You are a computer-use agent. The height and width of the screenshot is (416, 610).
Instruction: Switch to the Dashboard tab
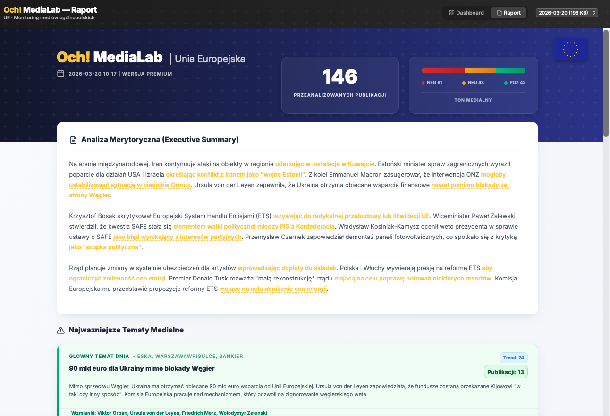(x=466, y=13)
